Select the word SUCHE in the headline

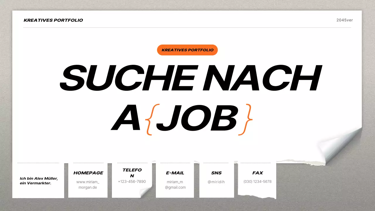coord(129,78)
